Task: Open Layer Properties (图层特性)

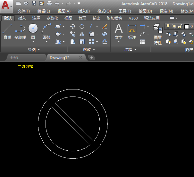Action: click(158, 34)
